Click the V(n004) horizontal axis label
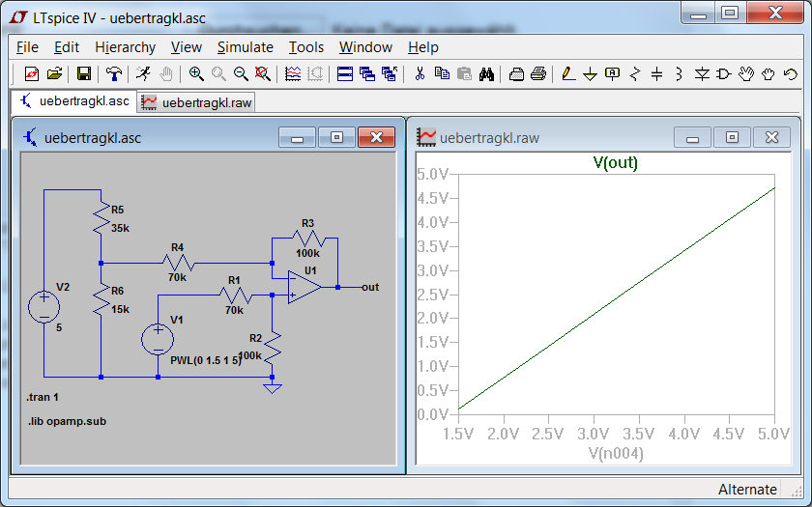Image resolution: width=812 pixels, height=507 pixels. pos(616,454)
